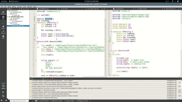The height and width of the screenshot is (102, 182).
Task: Open the Window menu
Action: [30, 7]
